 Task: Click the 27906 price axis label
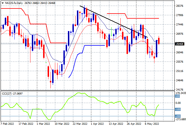click(180, 15)
